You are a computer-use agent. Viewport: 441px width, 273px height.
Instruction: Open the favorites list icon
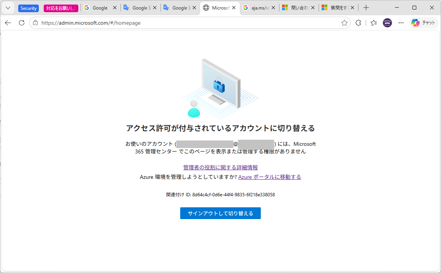373,23
